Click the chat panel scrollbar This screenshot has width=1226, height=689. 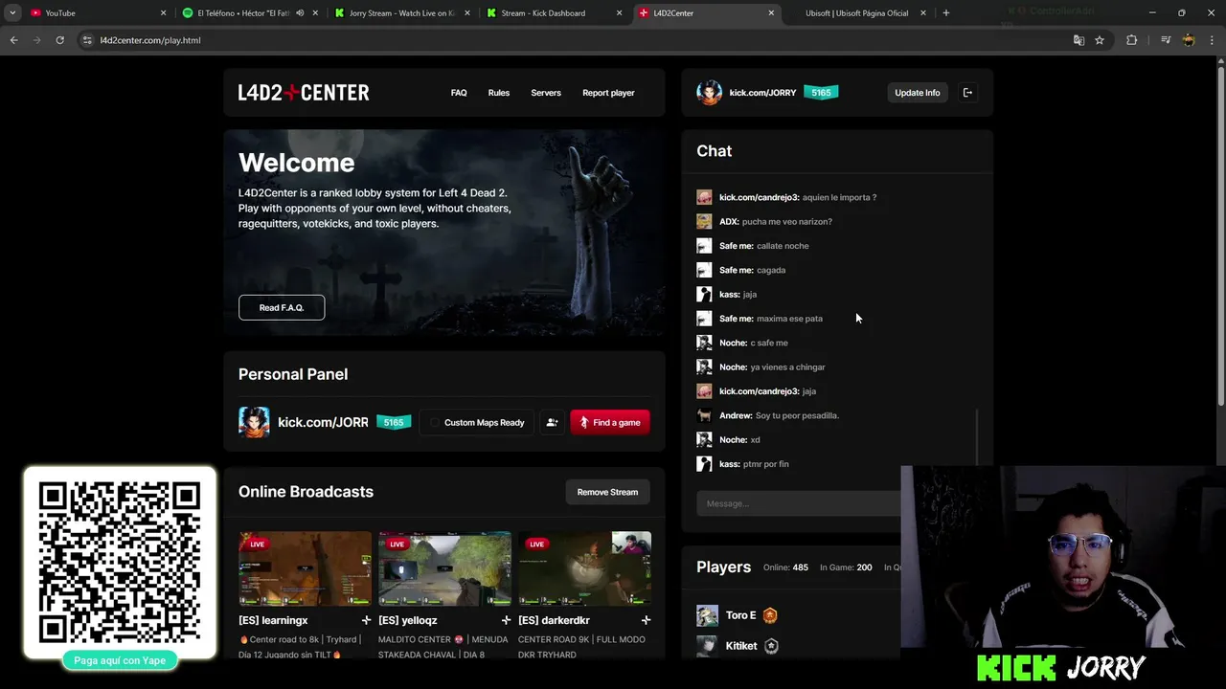[977, 435]
